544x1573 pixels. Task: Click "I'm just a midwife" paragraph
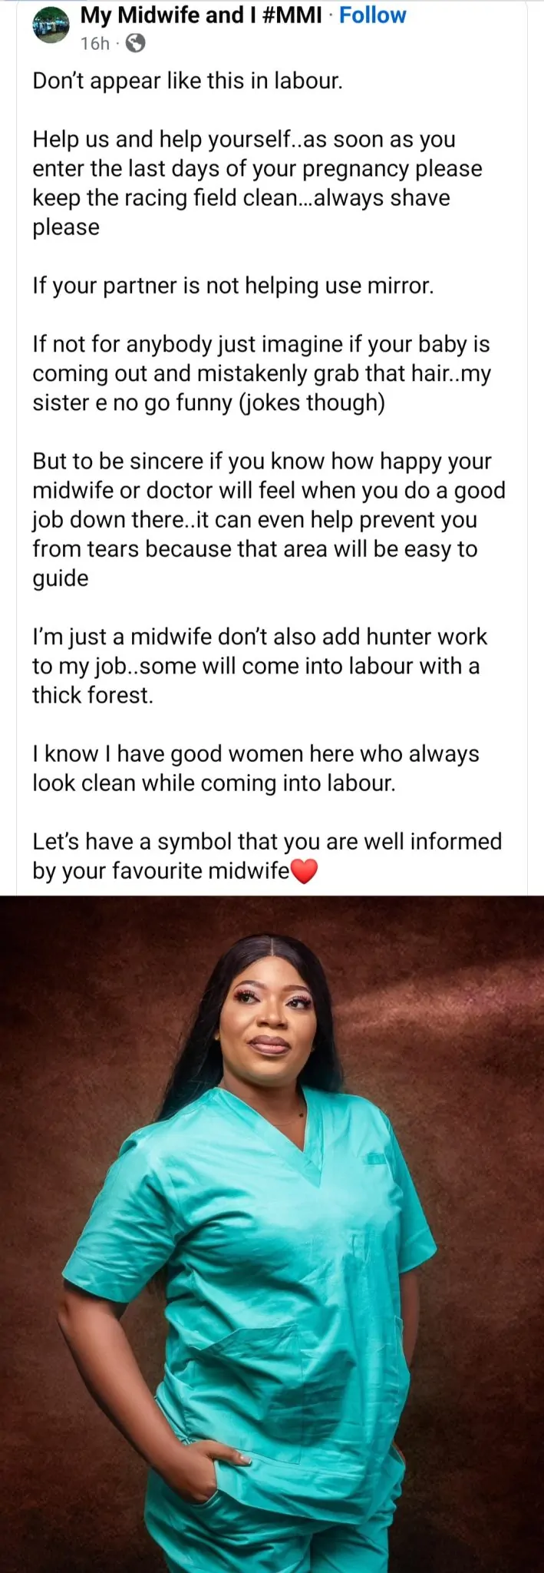pos(259,665)
